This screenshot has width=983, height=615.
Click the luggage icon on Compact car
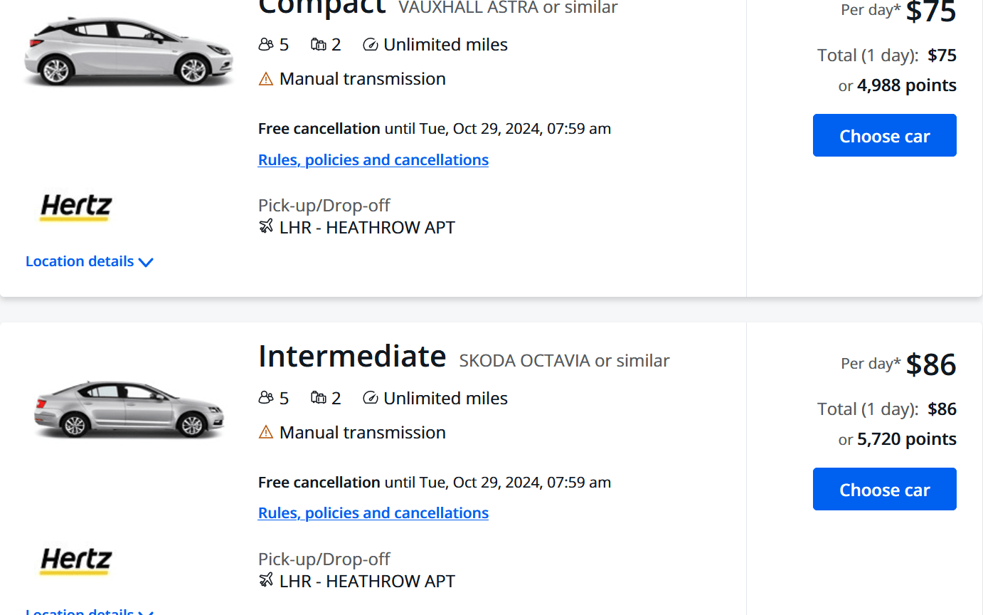[318, 45]
